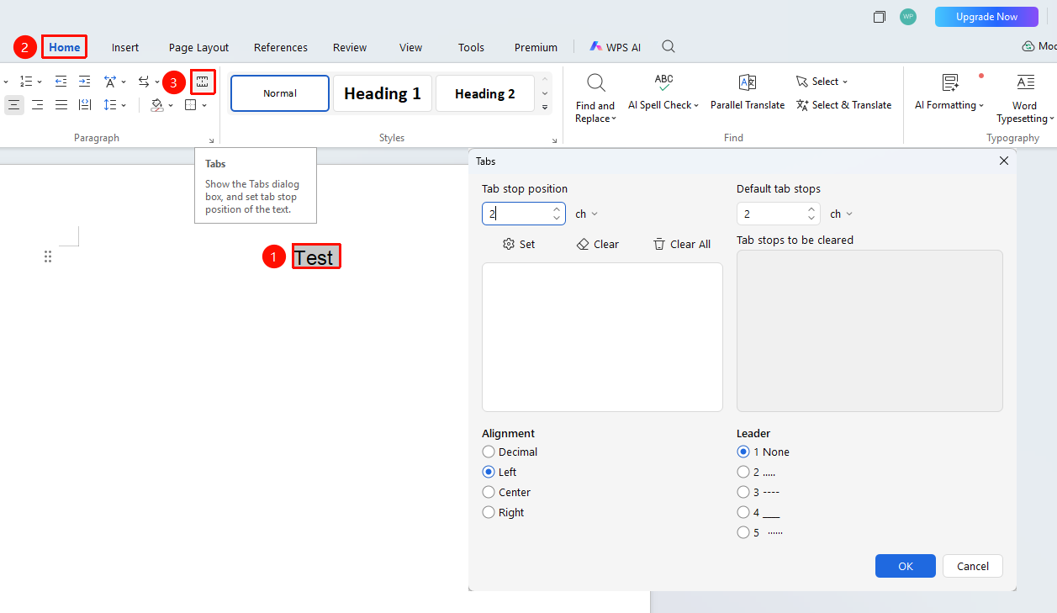The width and height of the screenshot is (1057, 613).
Task: Open the shading color fill dropdown
Action: (171, 105)
